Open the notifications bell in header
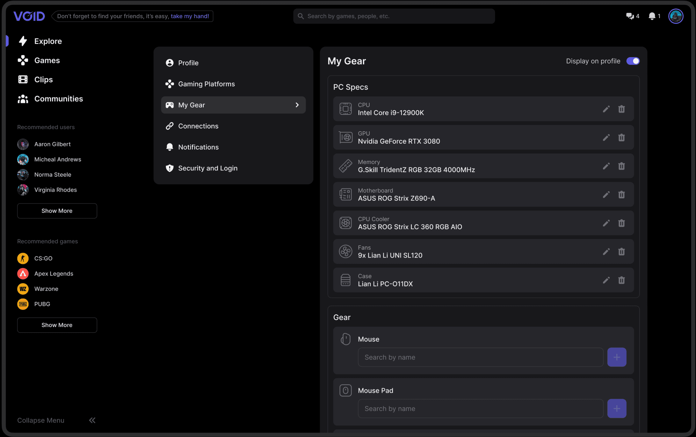 (652, 16)
